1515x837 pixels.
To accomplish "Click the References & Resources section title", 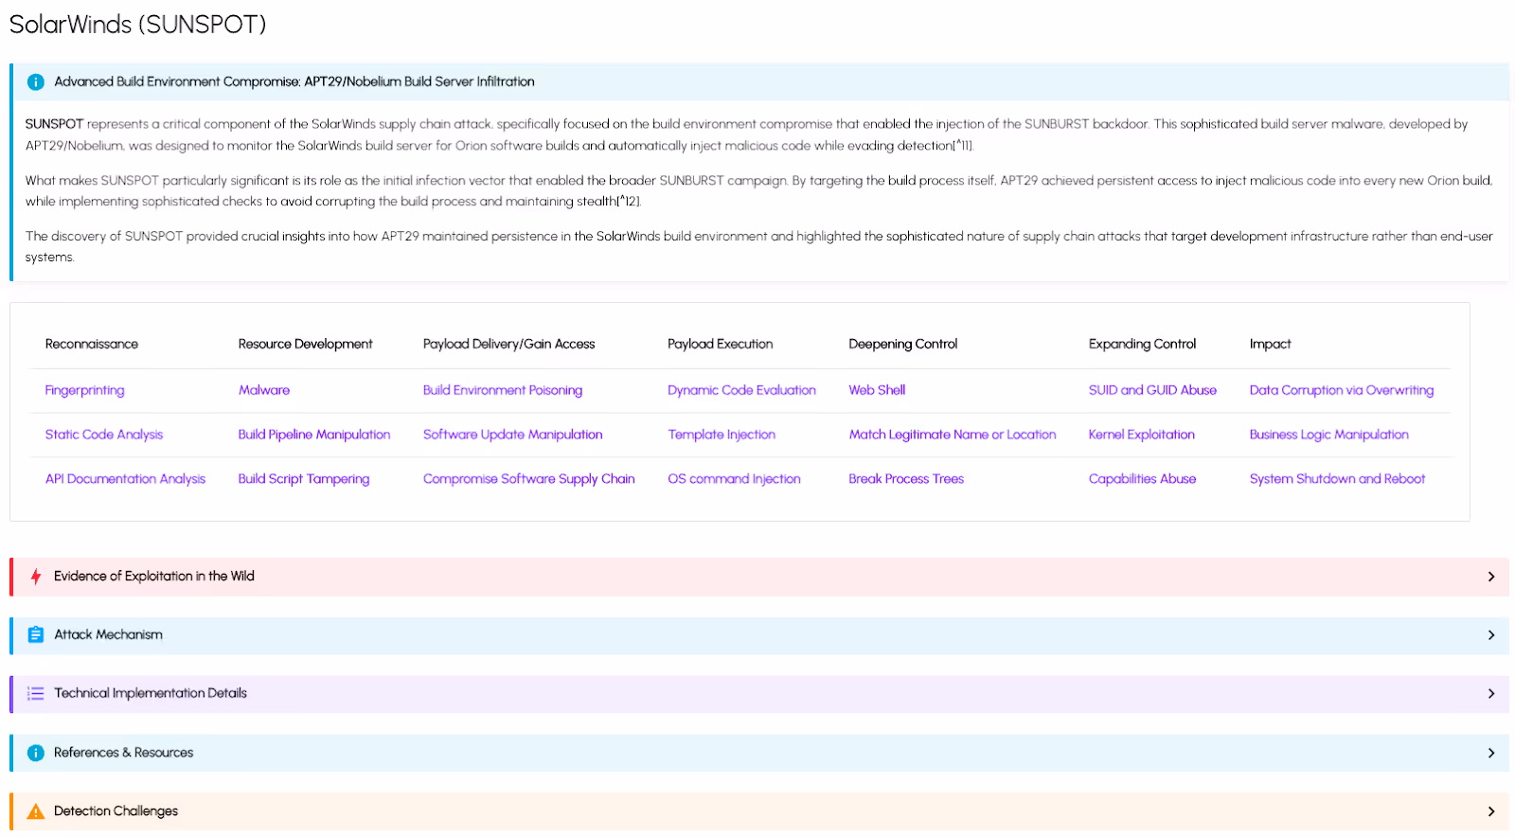I will pyautogui.click(x=124, y=754).
